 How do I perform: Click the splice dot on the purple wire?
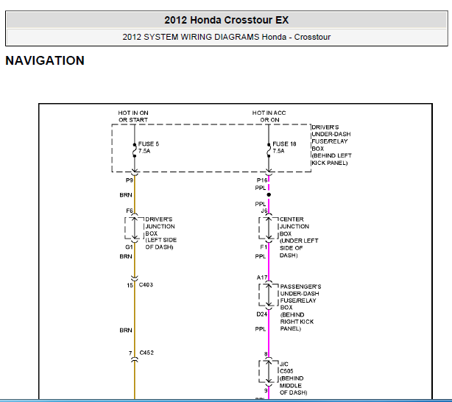coord(269,194)
